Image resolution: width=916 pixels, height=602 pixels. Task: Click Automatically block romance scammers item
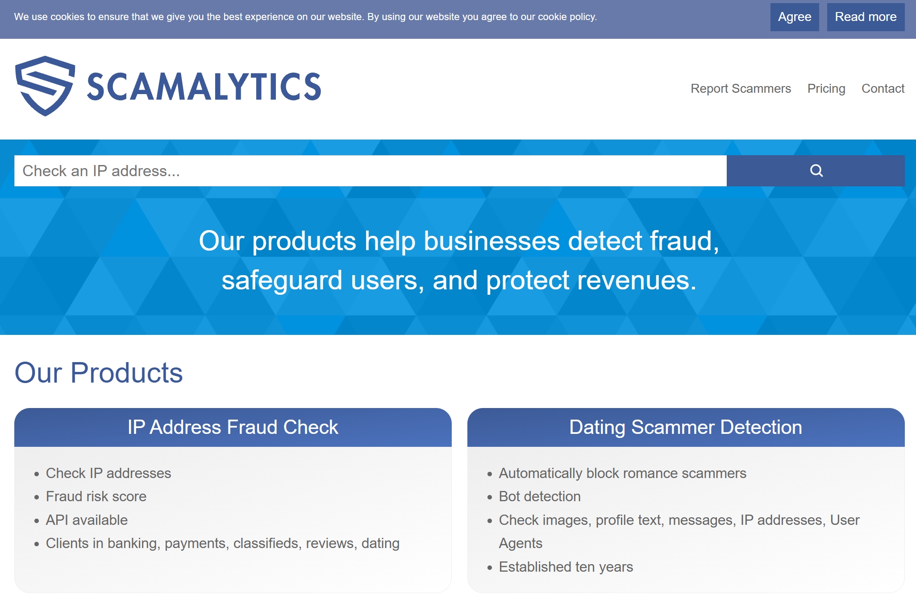point(622,473)
